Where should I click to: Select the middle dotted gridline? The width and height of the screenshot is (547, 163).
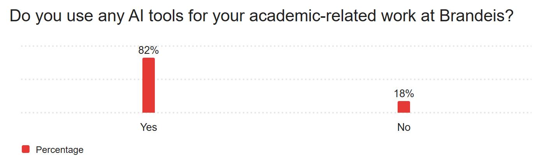(272, 79)
